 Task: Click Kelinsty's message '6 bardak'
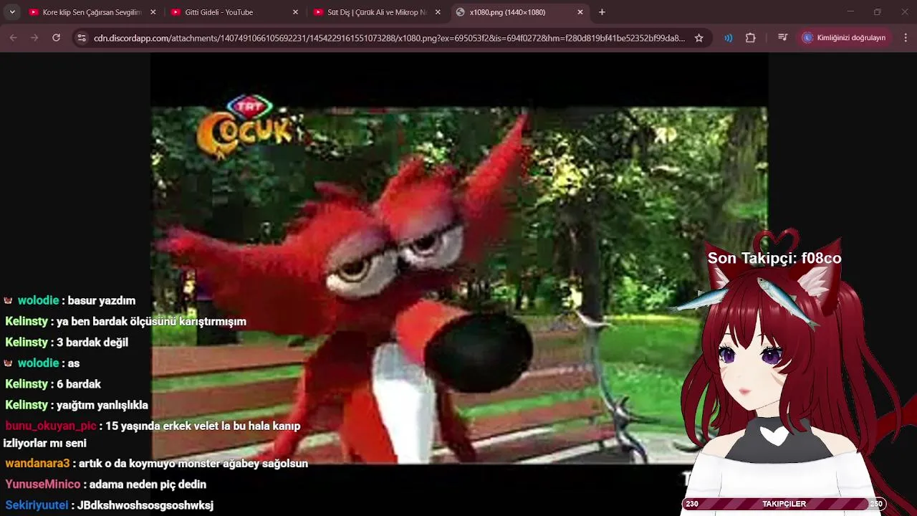79,383
